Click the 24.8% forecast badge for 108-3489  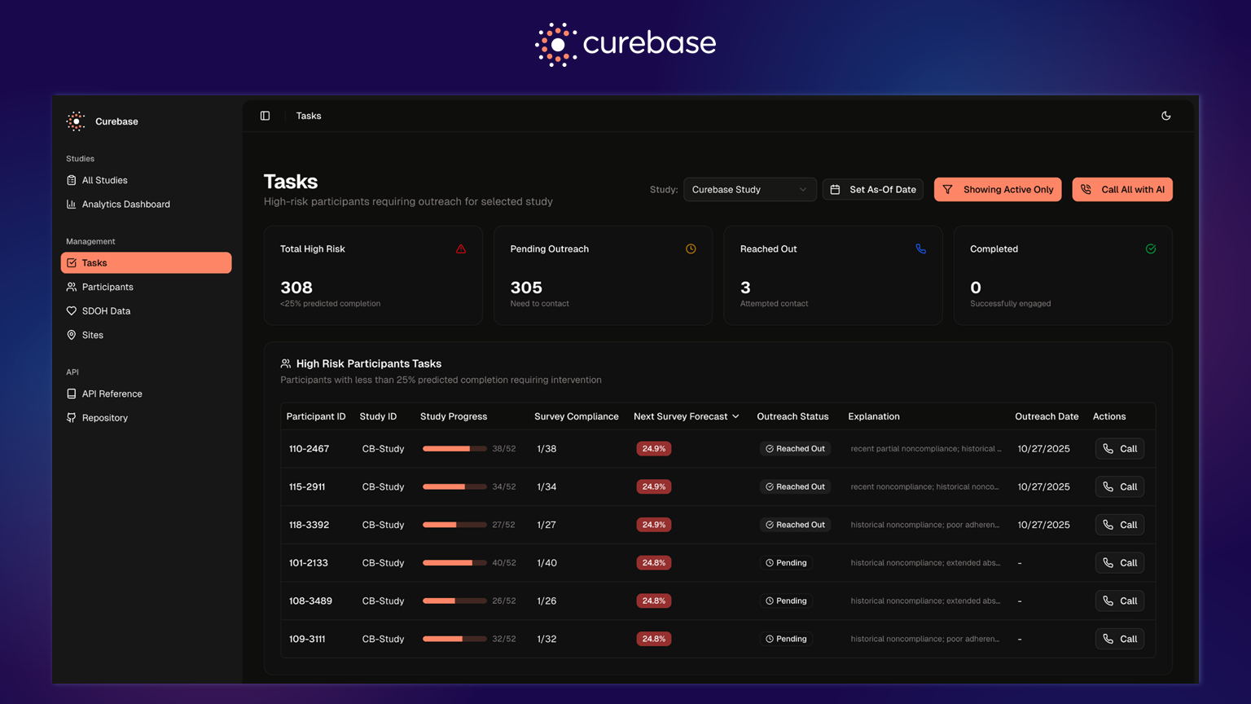point(653,601)
